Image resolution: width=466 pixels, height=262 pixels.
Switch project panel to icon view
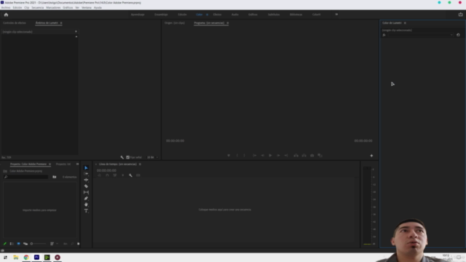click(18, 244)
